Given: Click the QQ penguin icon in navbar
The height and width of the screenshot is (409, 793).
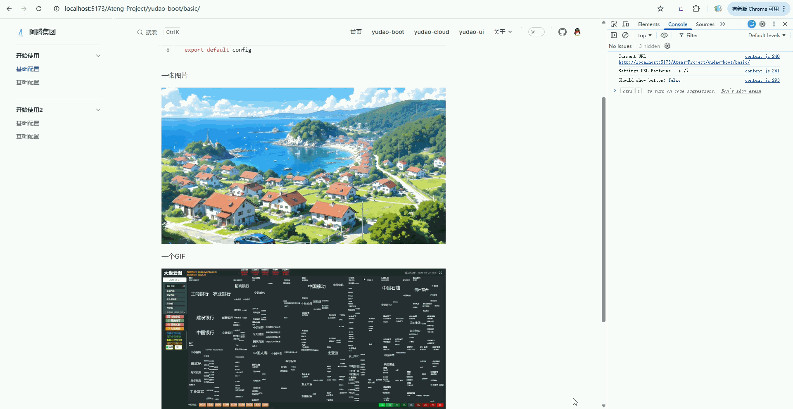Looking at the screenshot, I should tap(577, 32).
